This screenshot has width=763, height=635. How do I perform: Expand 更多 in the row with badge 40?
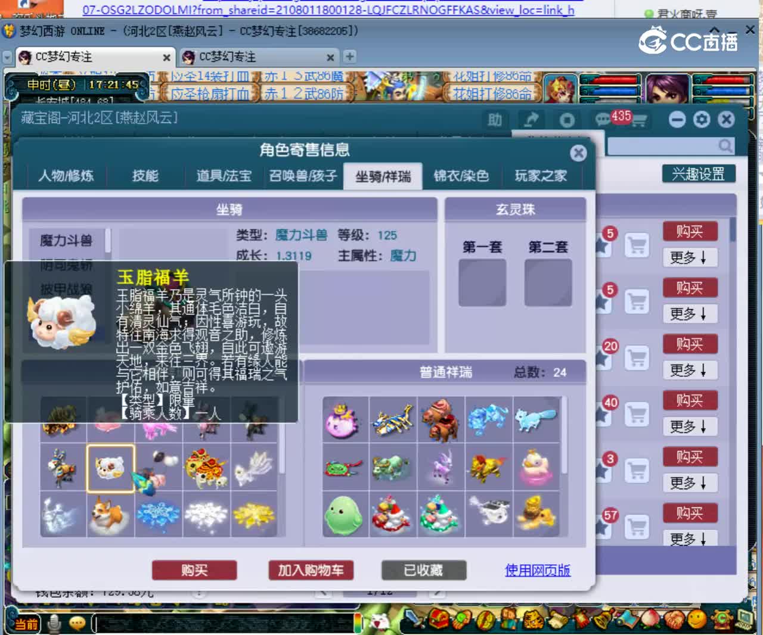tap(690, 426)
